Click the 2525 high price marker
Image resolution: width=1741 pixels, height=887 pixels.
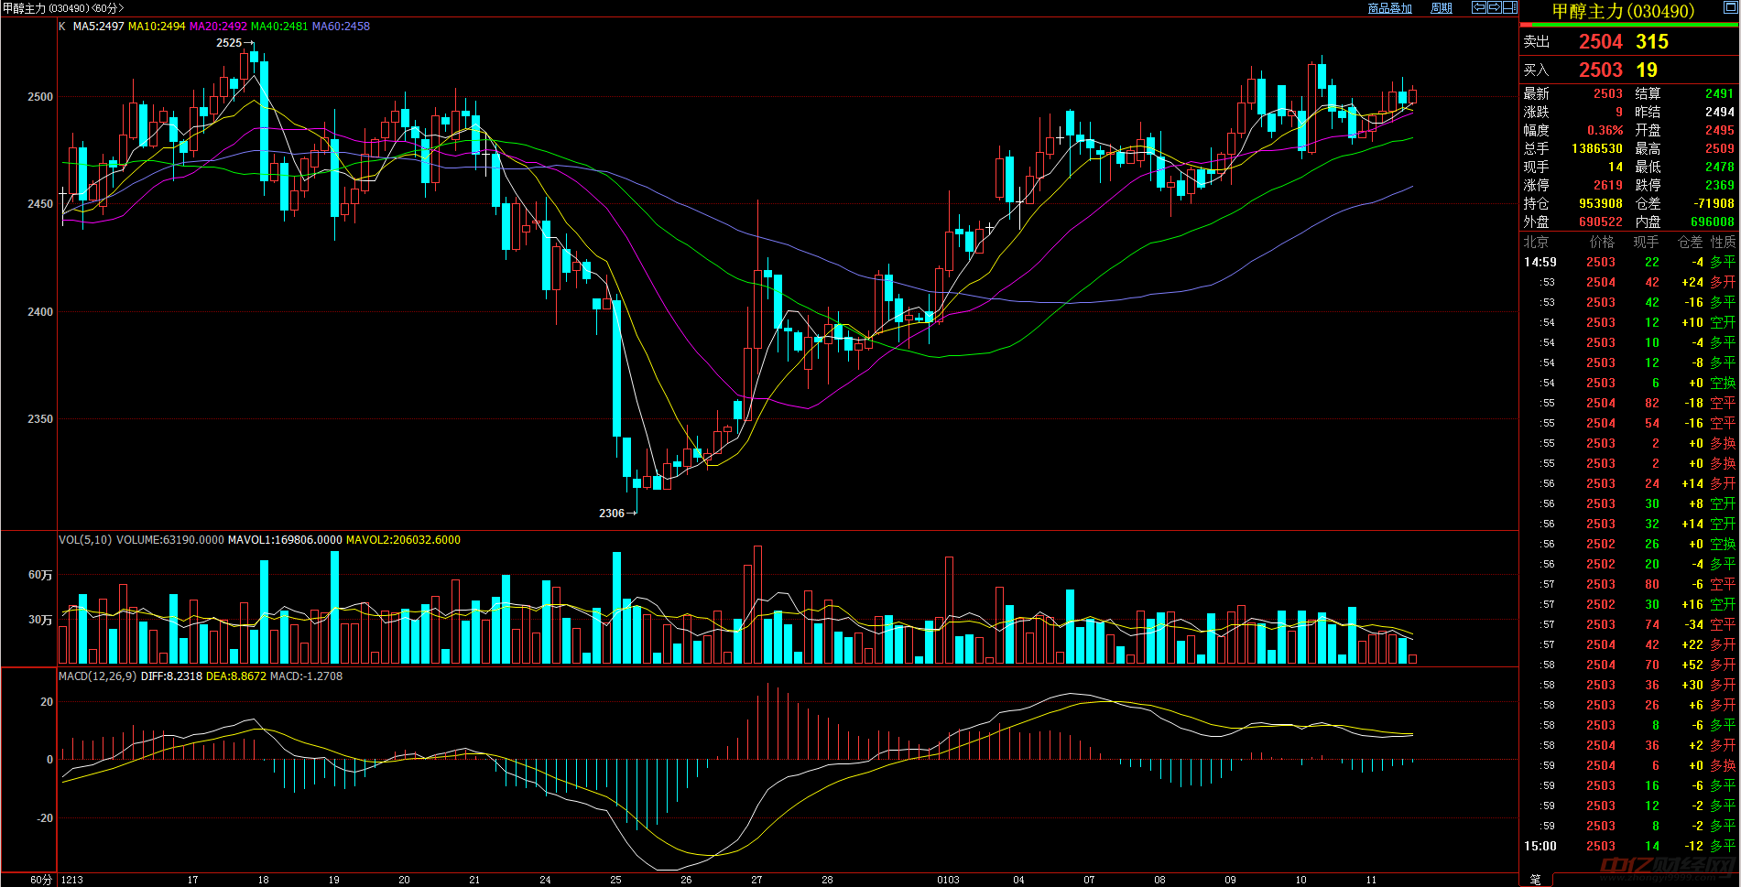(x=229, y=43)
